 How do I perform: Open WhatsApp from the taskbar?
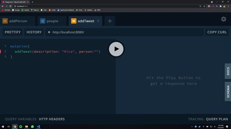pos(32,126)
